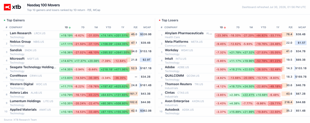This screenshot has height=123, width=310.
Task: Click the META.US ticker symbol
Action: point(197,42)
